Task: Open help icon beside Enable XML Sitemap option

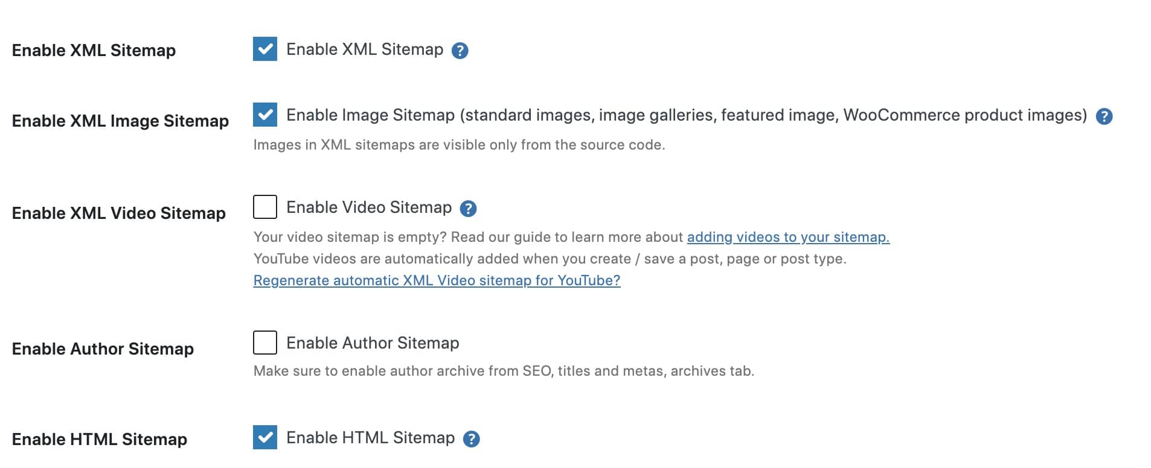Action: pos(460,51)
